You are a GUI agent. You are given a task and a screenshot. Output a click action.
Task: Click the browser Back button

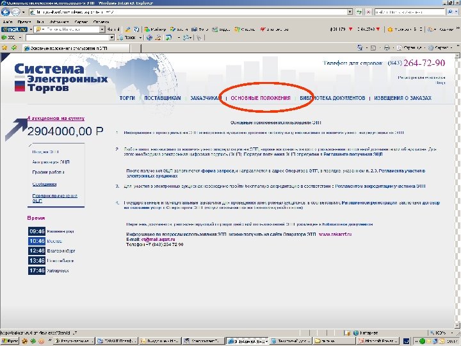(5, 12)
